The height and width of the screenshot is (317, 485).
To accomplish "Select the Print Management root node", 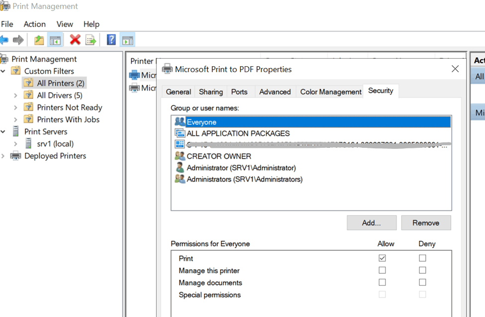I will (x=44, y=59).
